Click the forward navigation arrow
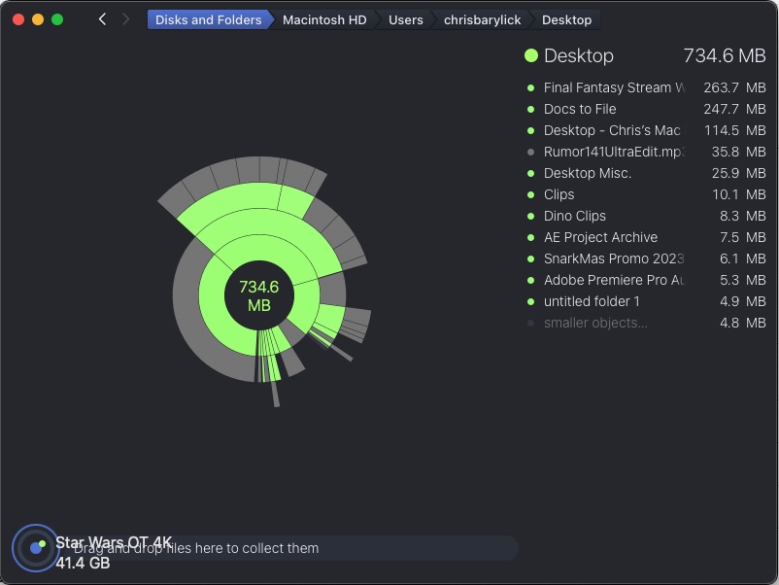This screenshot has height=585, width=779. 125,17
